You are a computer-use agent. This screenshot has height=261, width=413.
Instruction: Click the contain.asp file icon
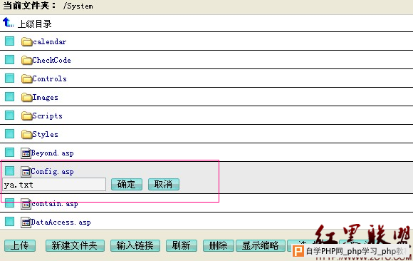click(26, 204)
